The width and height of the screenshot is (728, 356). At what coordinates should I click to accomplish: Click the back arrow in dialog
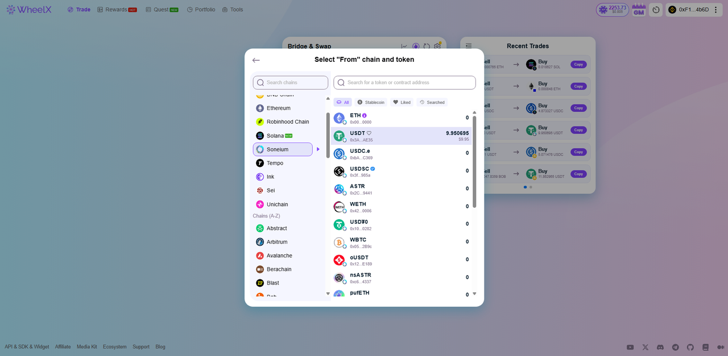pyautogui.click(x=256, y=60)
